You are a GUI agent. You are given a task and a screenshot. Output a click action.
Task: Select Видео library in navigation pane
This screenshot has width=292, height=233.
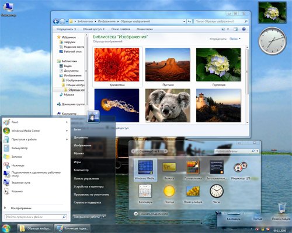[x=65, y=66]
